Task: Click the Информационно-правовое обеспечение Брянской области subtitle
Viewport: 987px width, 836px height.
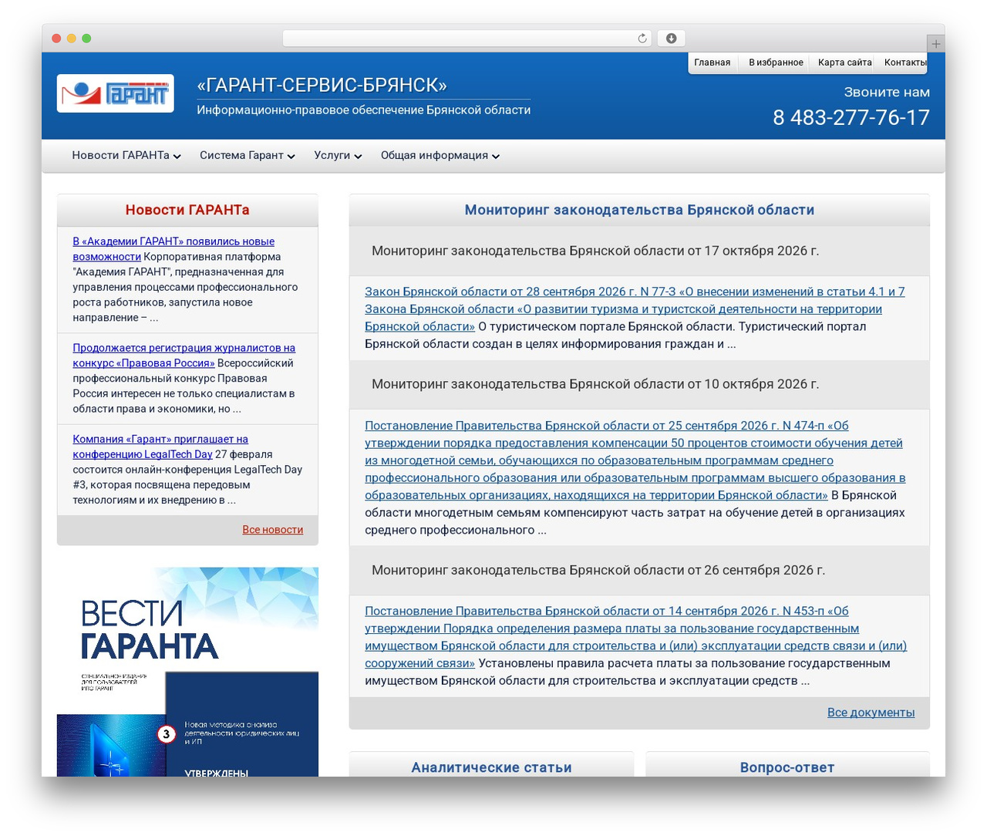Action: [x=363, y=110]
